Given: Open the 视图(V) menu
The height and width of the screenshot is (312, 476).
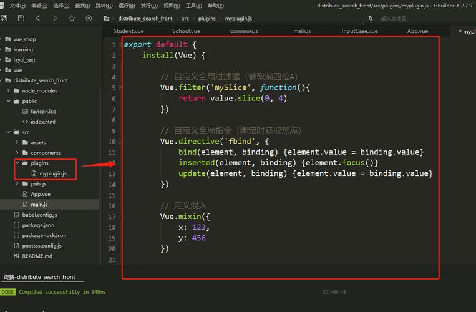Looking at the screenshot, I should pos(172,6).
